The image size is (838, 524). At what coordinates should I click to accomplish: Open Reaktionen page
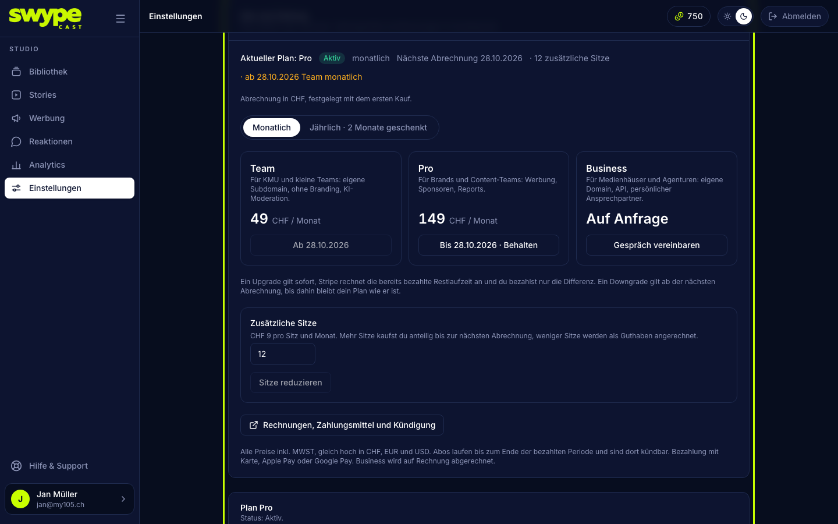point(69,141)
